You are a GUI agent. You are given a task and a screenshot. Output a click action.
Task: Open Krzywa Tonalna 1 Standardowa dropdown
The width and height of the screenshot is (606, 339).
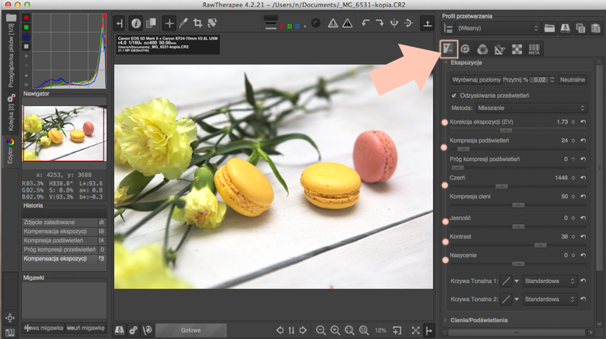[x=549, y=281]
